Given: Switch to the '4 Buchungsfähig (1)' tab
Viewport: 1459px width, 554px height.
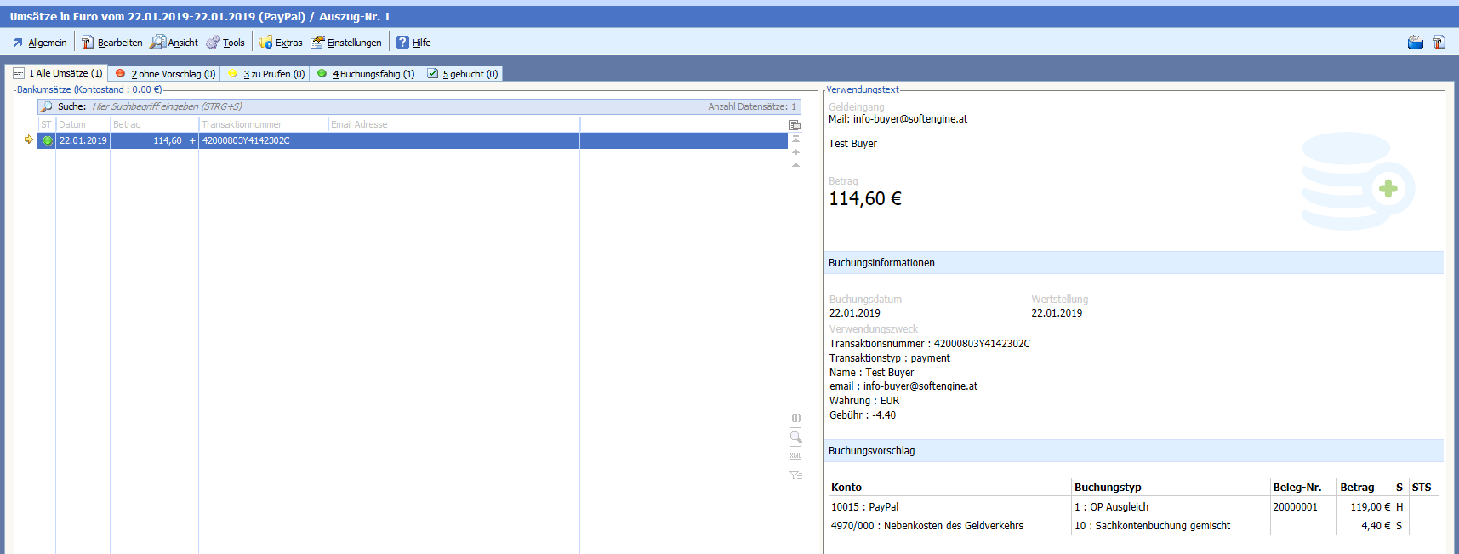Looking at the screenshot, I should click(x=366, y=74).
